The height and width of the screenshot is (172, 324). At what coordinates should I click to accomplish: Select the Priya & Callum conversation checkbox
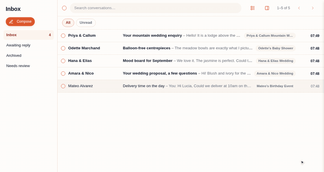pos(63,36)
